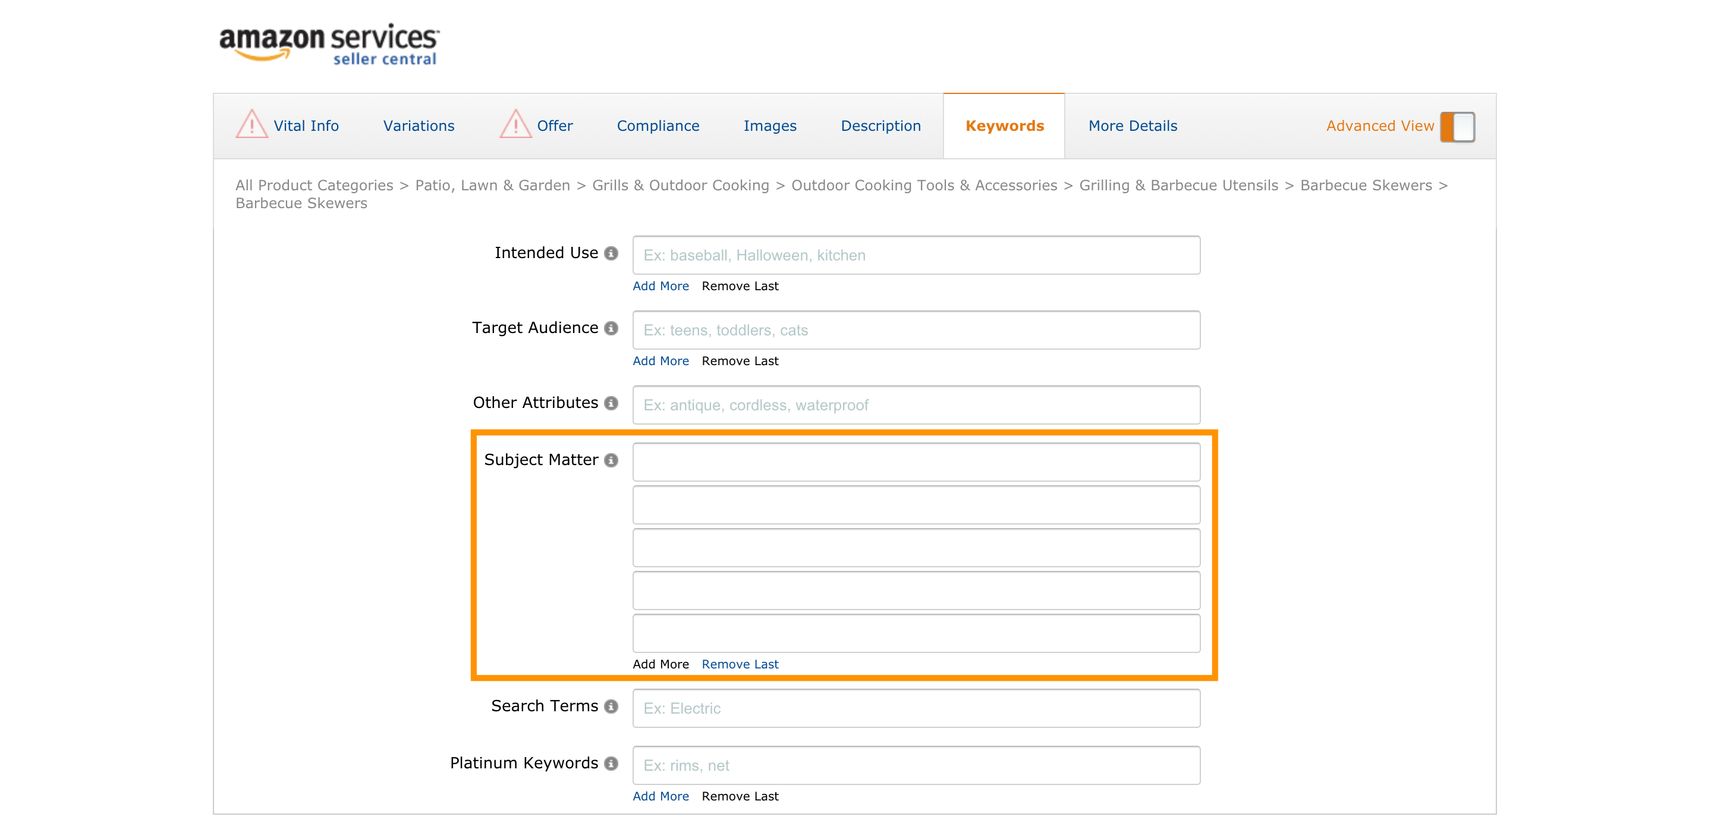Image resolution: width=1711 pixels, height=829 pixels.
Task: Open the Keywords tab
Action: click(x=1004, y=125)
